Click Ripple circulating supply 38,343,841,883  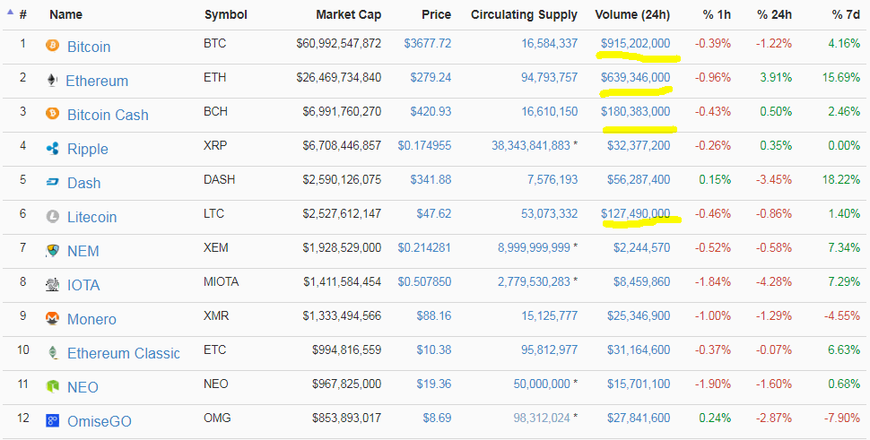[531, 146]
